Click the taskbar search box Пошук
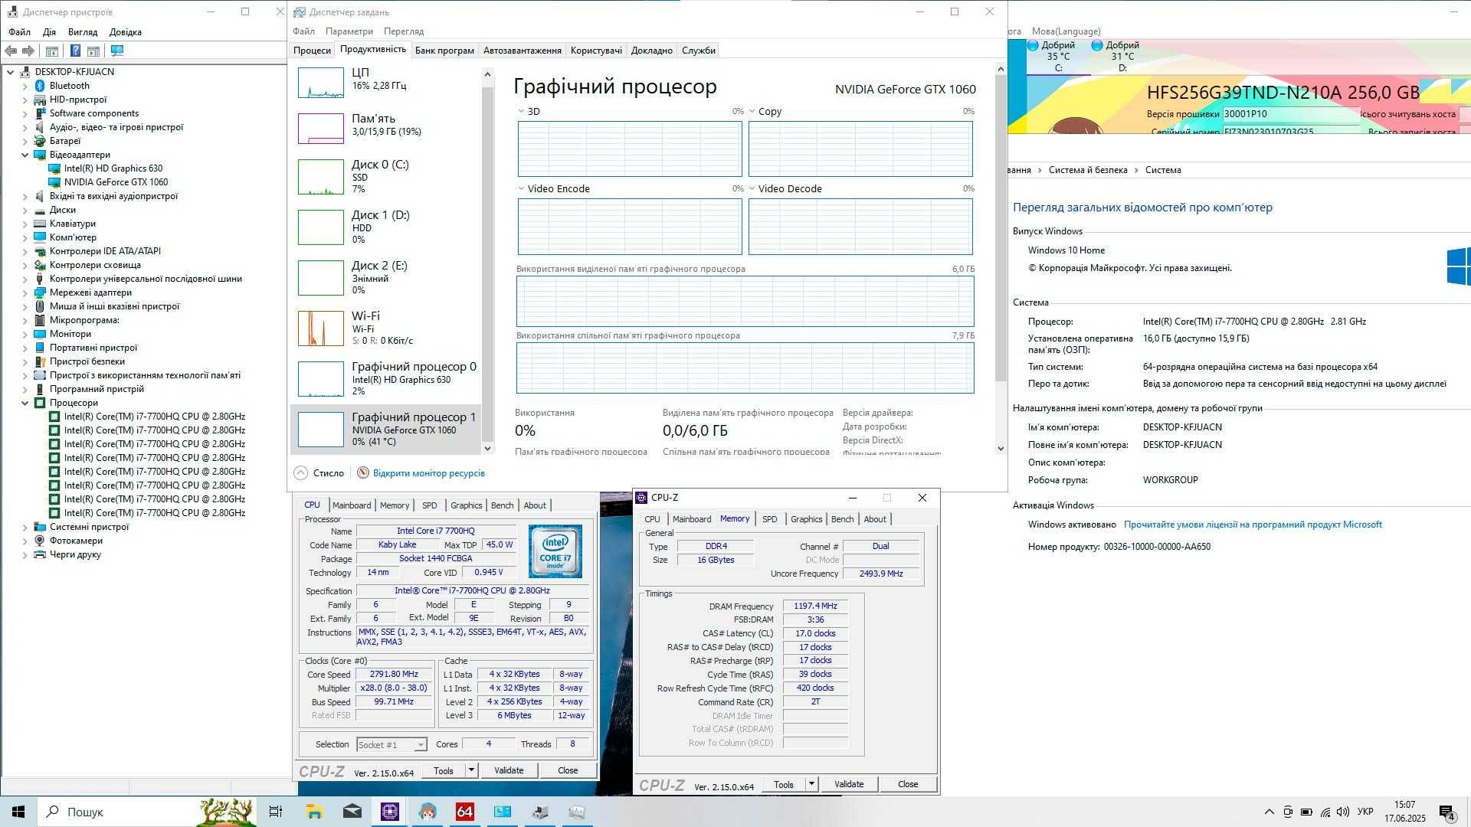This screenshot has height=827, width=1471. click(x=115, y=812)
